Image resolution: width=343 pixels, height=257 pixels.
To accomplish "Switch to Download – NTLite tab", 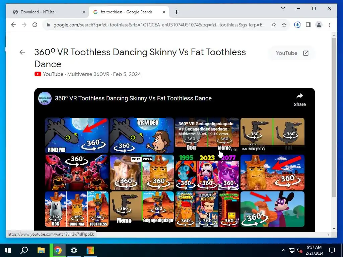I will tap(48, 12).
